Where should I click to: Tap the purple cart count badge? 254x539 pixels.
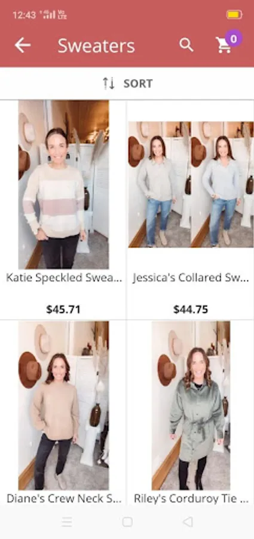(234, 38)
